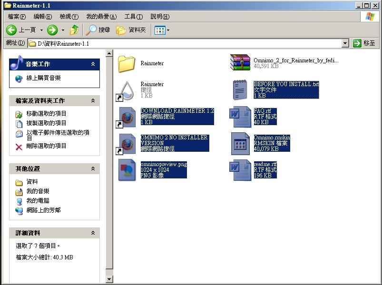Image resolution: width=382 pixels, height=285 pixels.
Task: Click 刪除選取的項目 link
Action: click(46, 146)
